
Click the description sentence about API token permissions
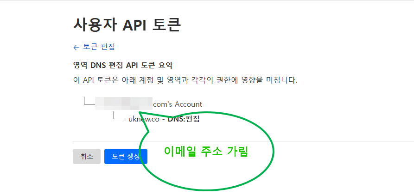tap(185, 80)
